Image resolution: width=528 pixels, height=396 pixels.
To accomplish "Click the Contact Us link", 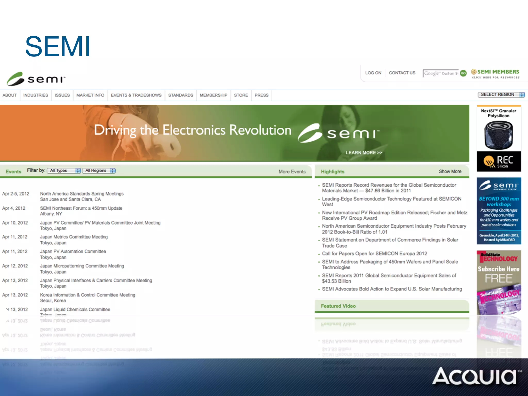I will point(402,73).
